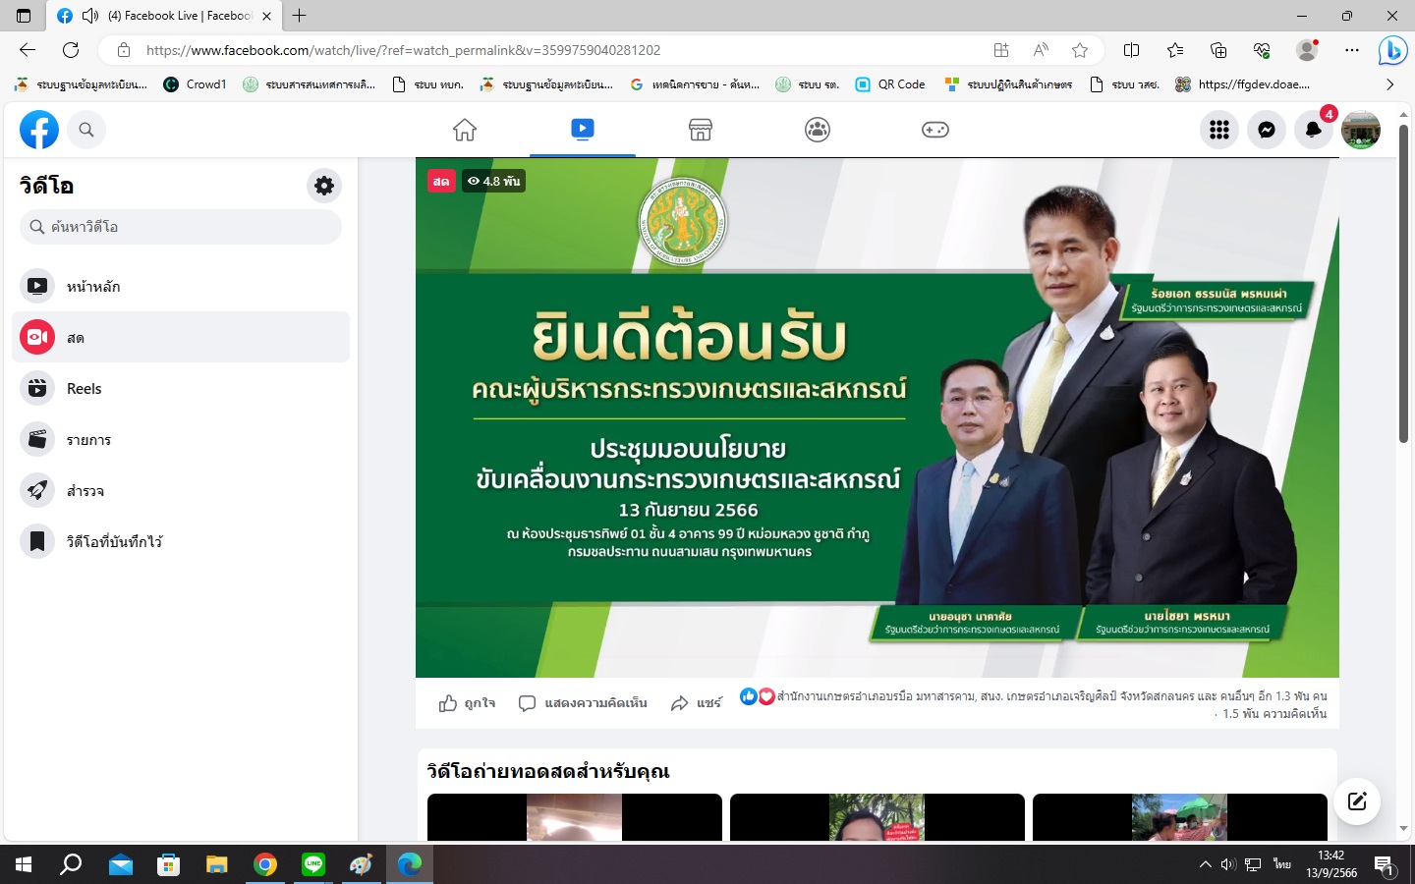
Task: Open the Marketplace storefront icon
Action: pyautogui.click(x=701, y=130)
